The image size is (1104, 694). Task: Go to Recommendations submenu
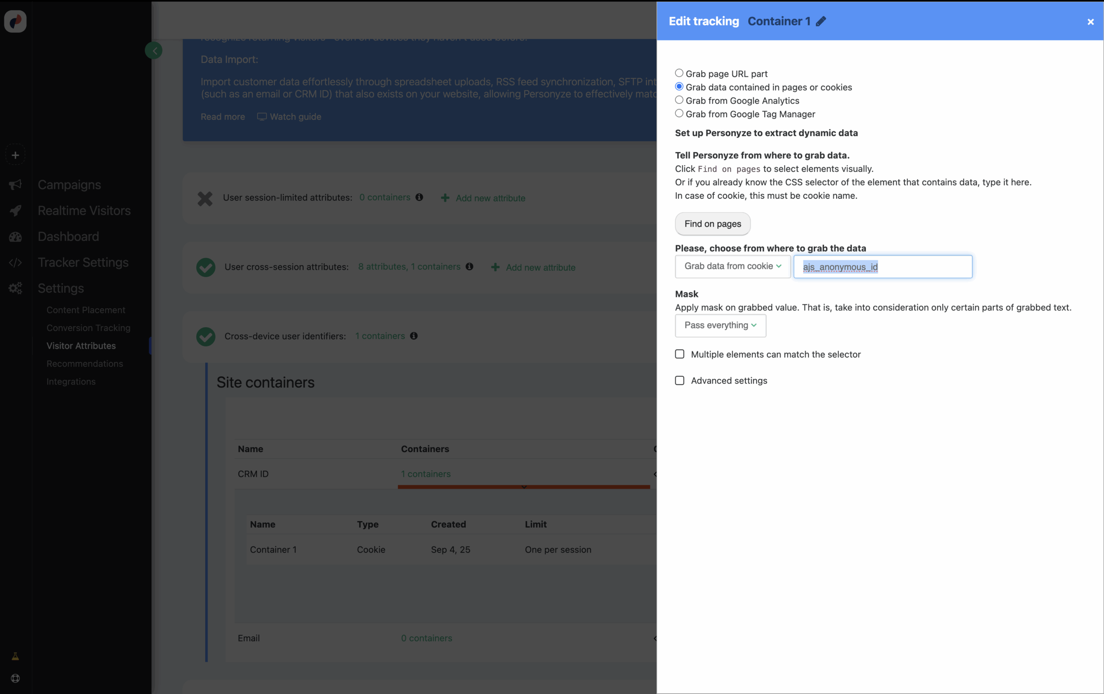click(85, 363)
